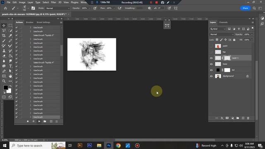This screenshot has height=149, width=265.
Task: Turn layer filtering on or off
Action: 253,28
